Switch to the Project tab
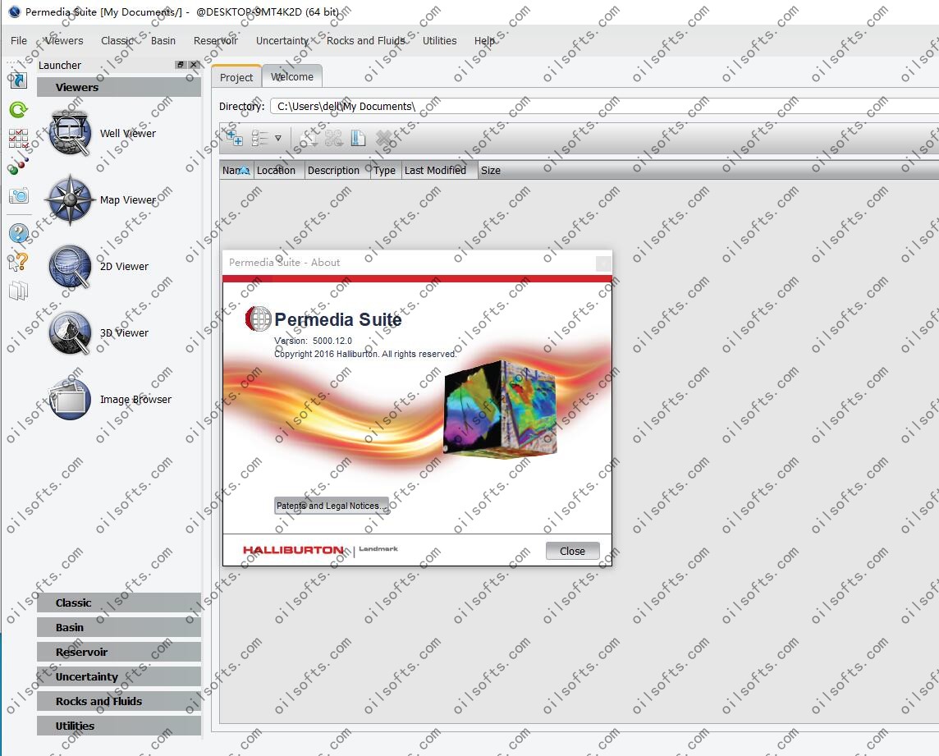This screenshot has width=939, height=756. 236,76
